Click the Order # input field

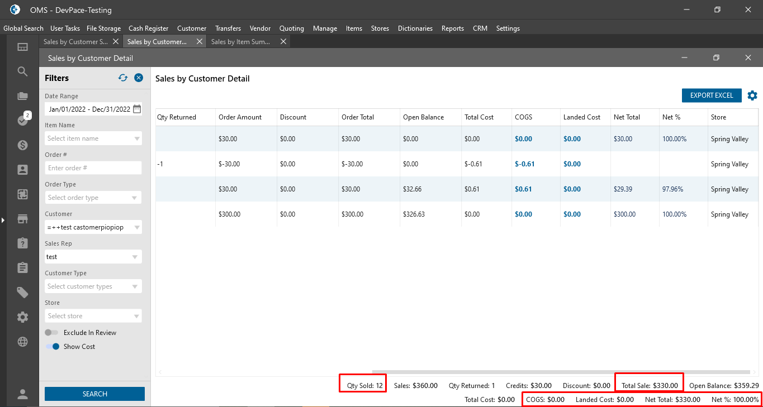point(93,168)
